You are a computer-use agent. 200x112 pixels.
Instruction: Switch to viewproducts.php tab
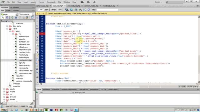click(74, 6)
